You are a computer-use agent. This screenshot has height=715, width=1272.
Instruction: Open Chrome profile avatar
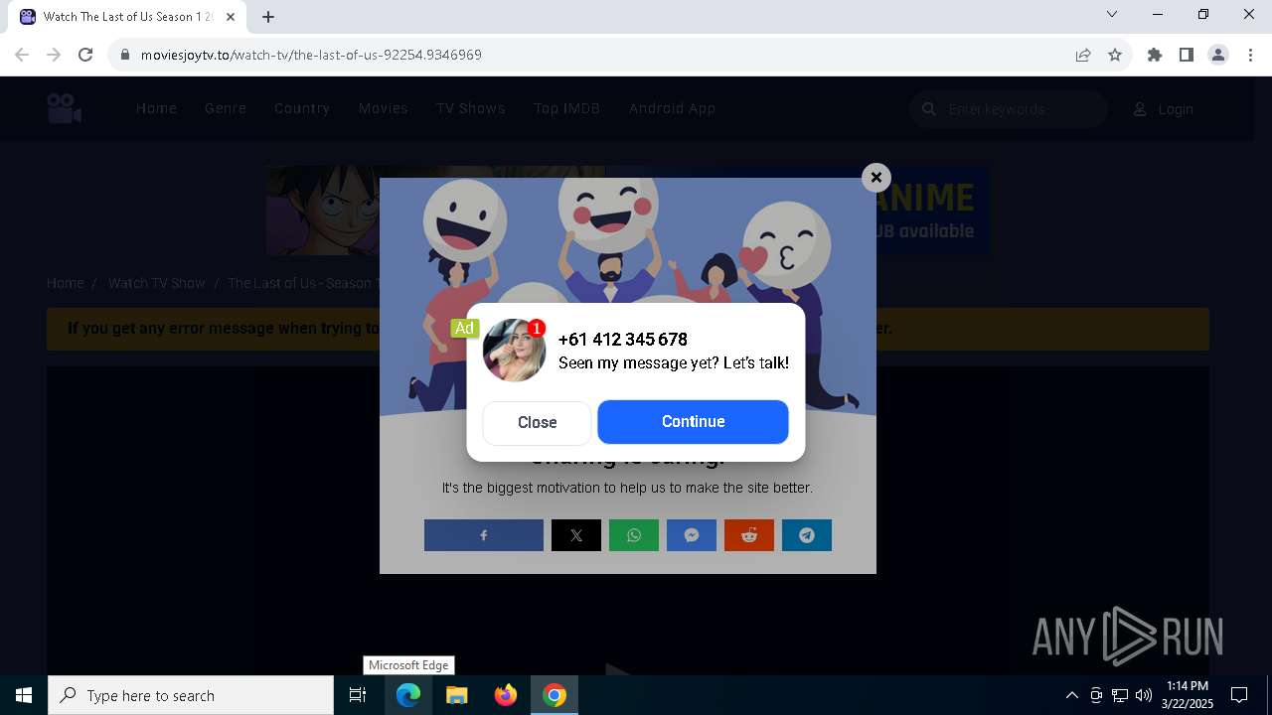(x=1218, y=55)
